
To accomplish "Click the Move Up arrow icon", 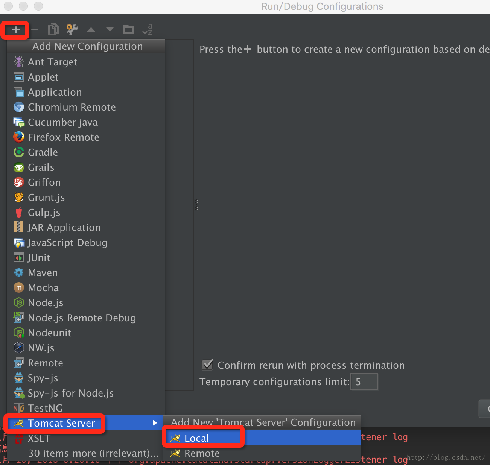I will click(x=91, y=29).
